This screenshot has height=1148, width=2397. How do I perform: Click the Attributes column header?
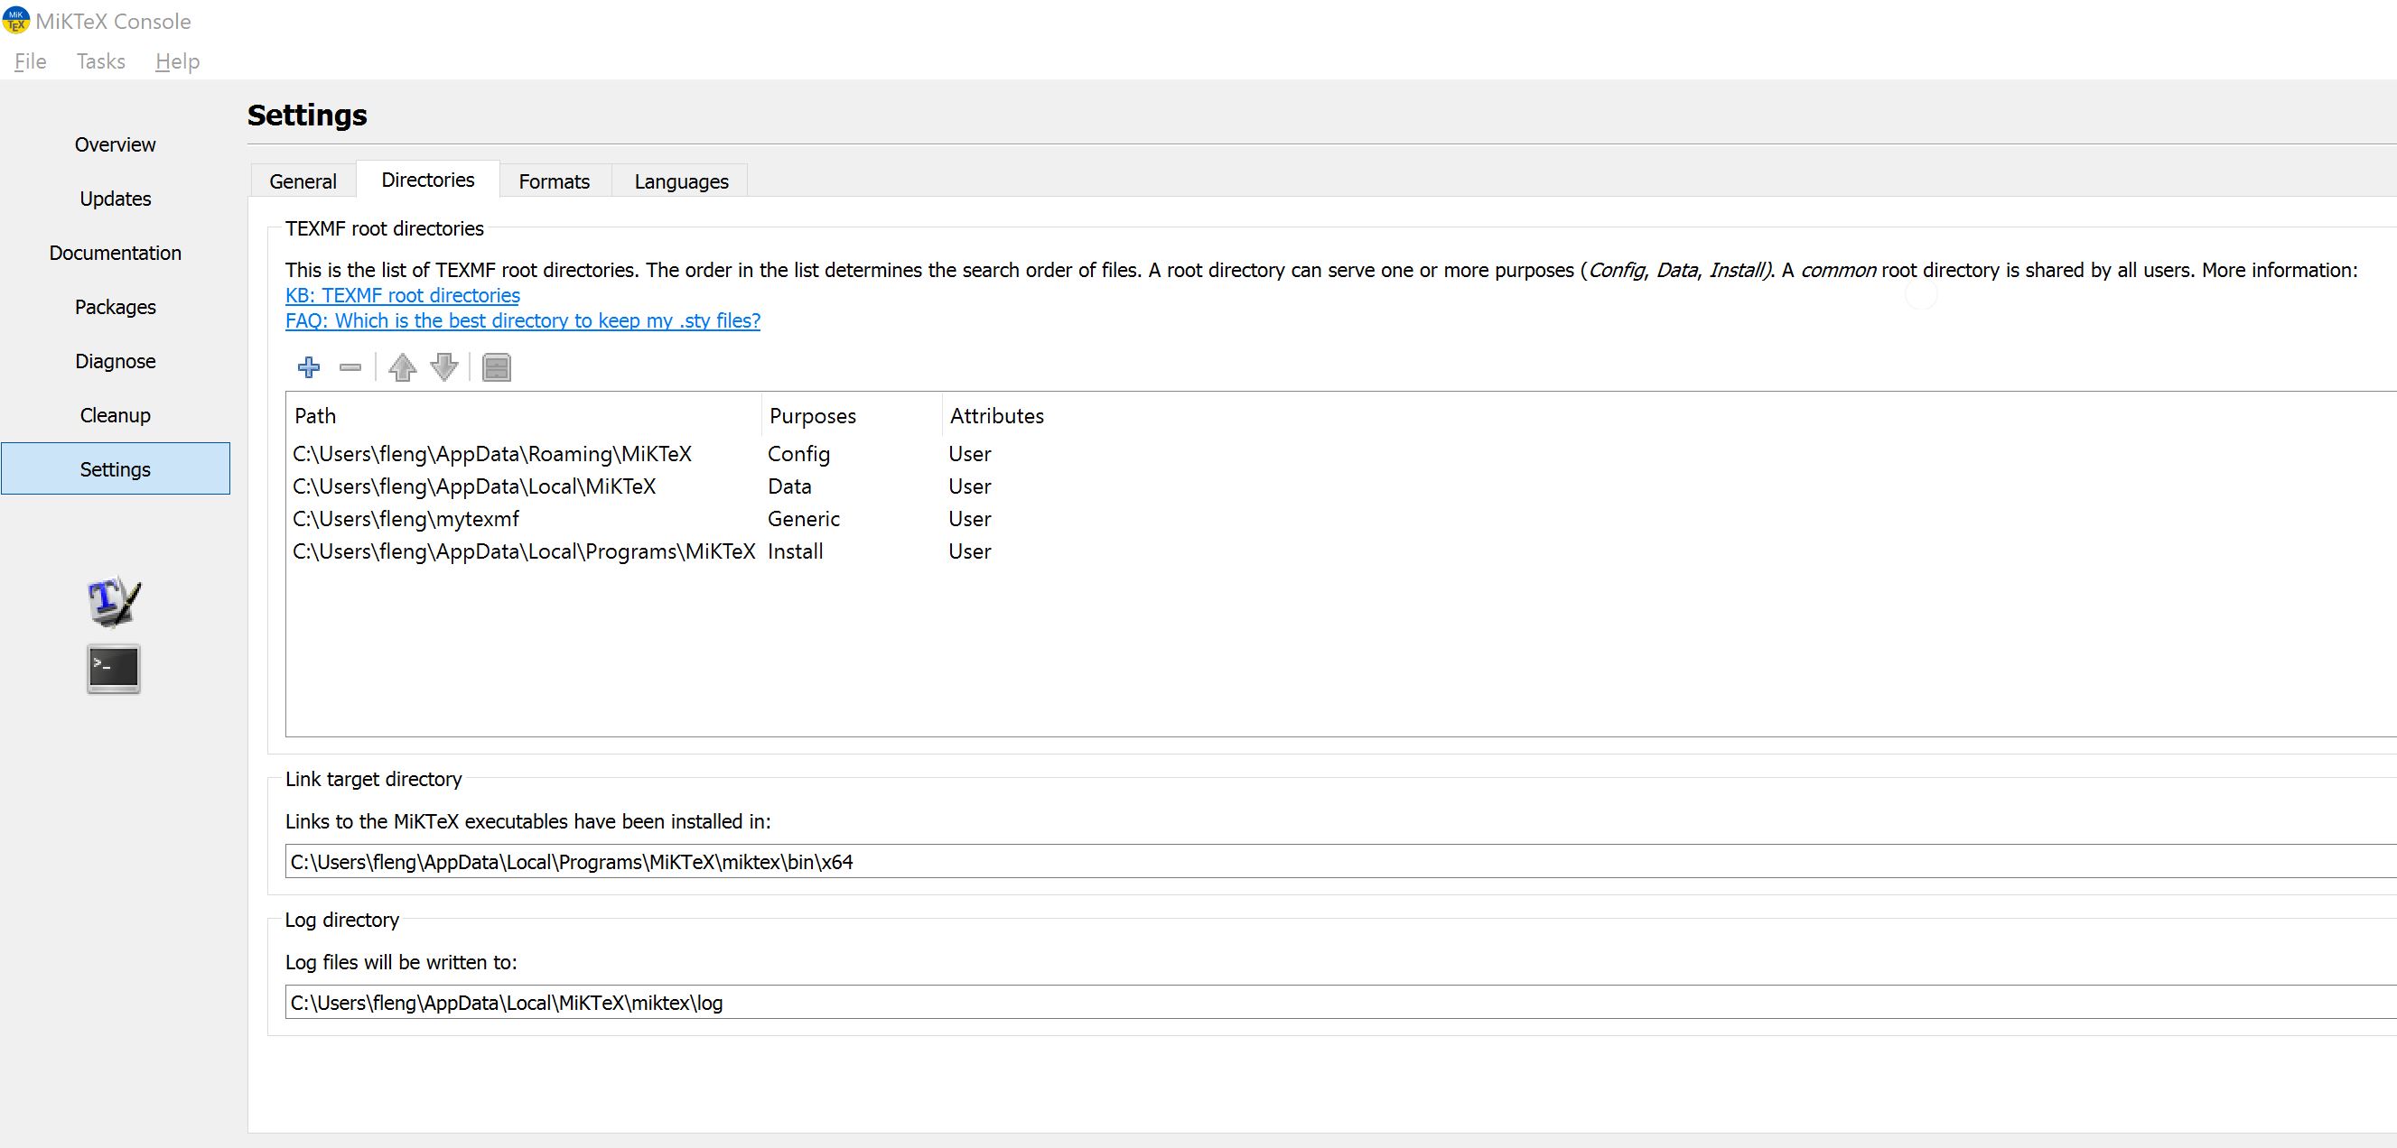[x=996, y=415]
